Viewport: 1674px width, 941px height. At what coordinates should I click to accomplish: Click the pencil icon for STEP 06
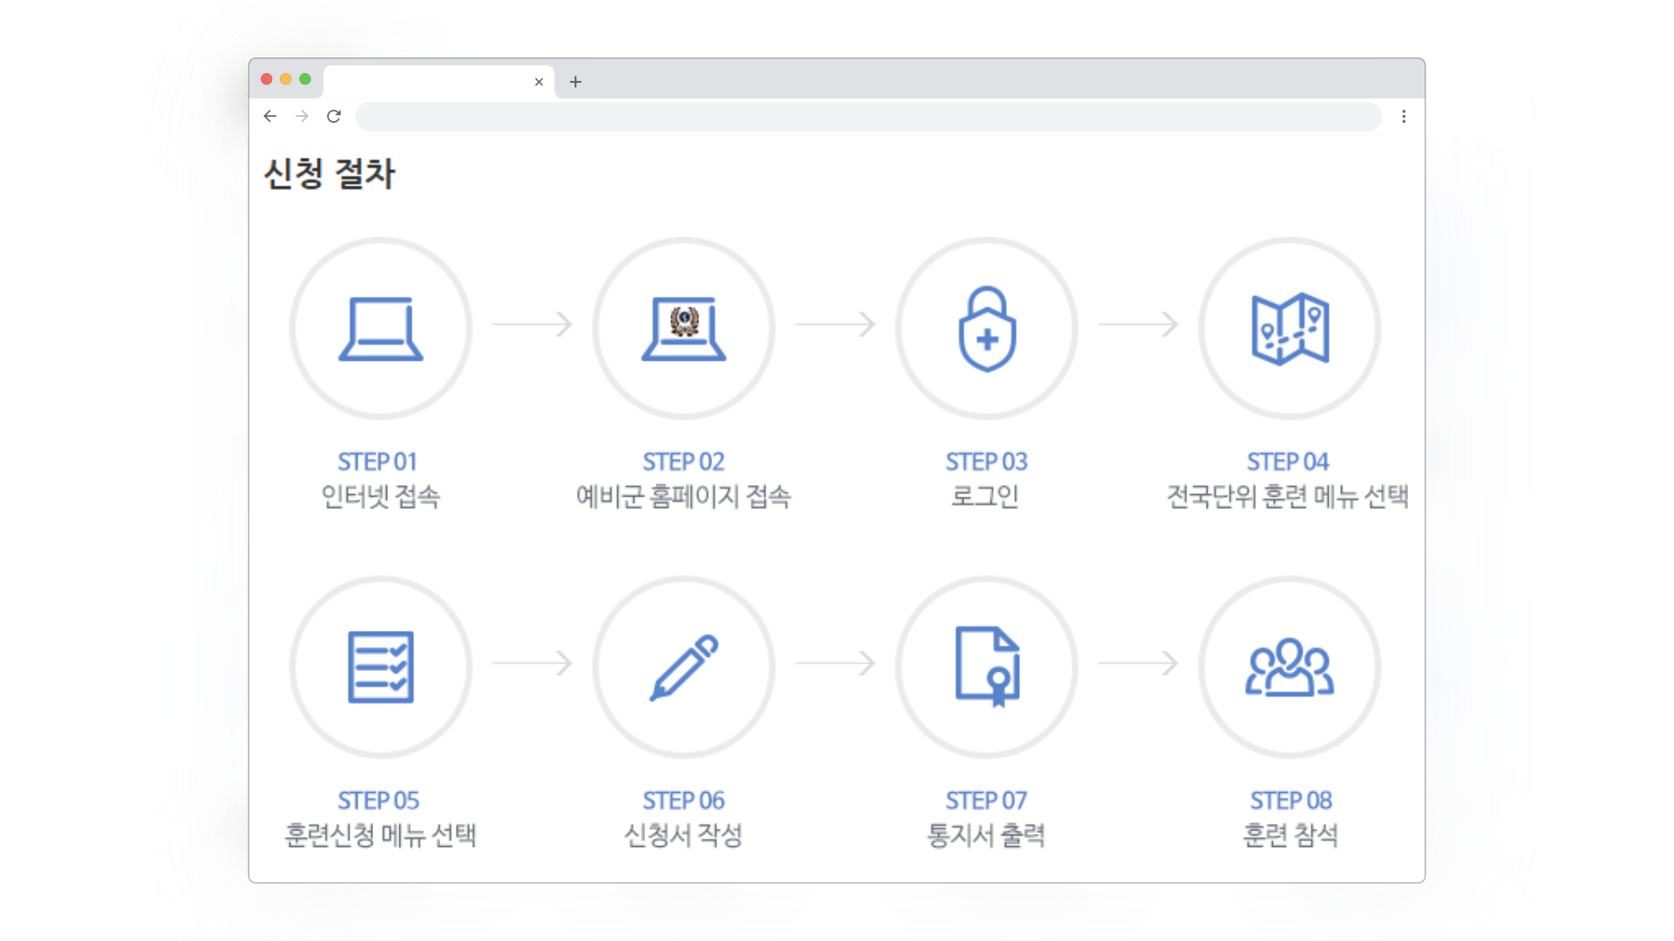[684, 667]
